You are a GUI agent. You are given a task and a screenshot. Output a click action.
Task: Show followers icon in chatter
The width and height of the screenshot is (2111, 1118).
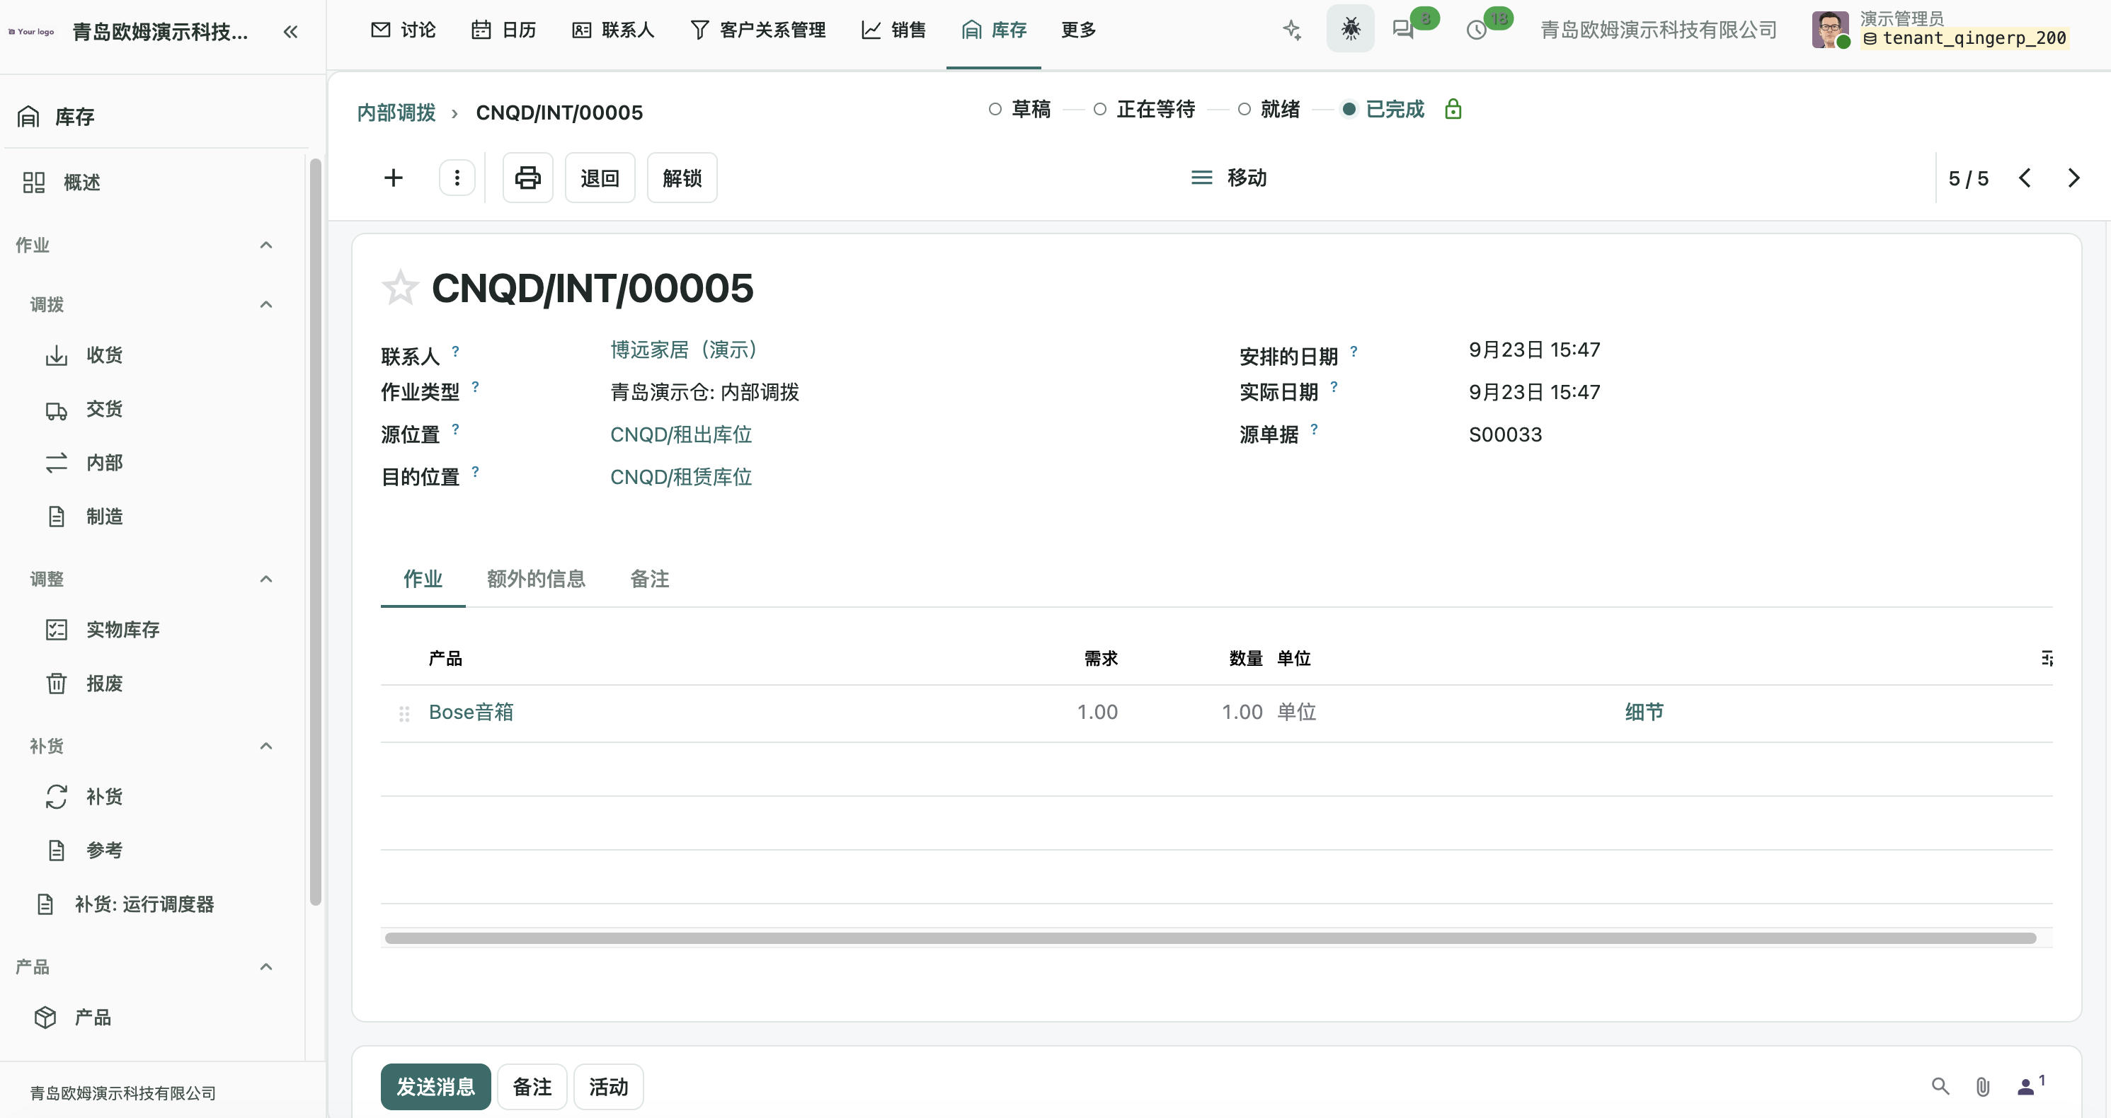tap(2030, 1085)
